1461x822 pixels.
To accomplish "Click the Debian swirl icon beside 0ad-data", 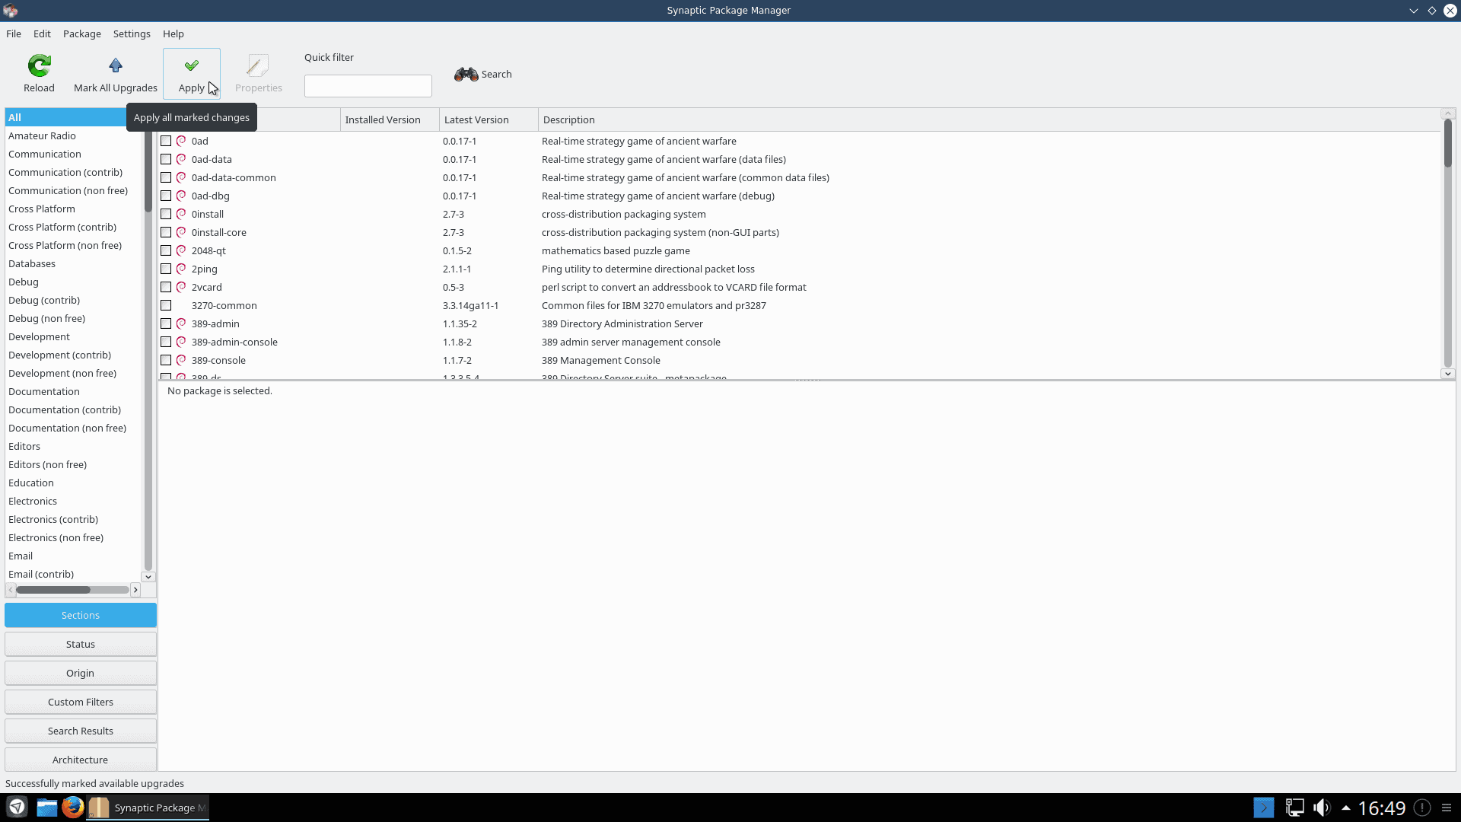I will [x=181, y=159].
